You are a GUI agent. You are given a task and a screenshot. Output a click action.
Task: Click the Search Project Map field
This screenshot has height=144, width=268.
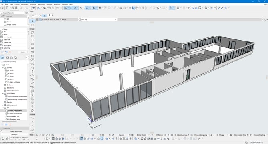click(x=14, y=62)
